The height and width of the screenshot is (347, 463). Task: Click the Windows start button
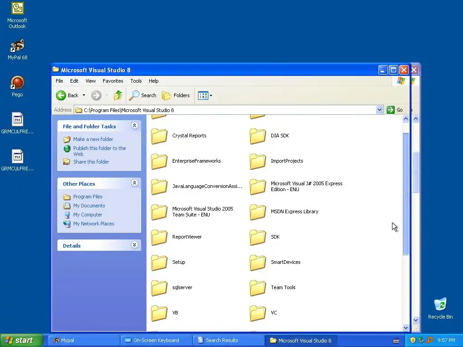coord(21,340)
